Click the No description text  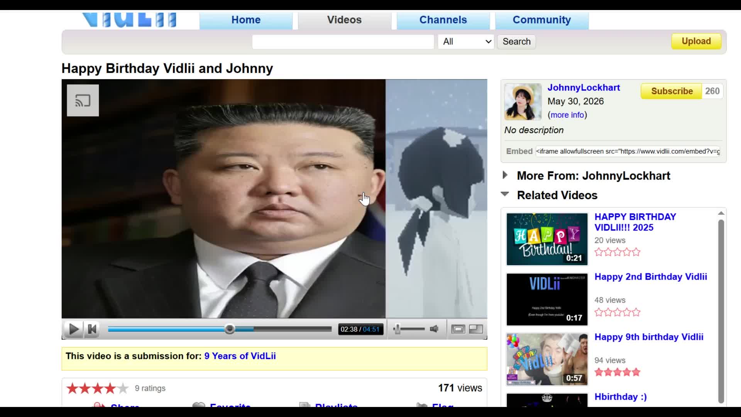click(534, 130)
